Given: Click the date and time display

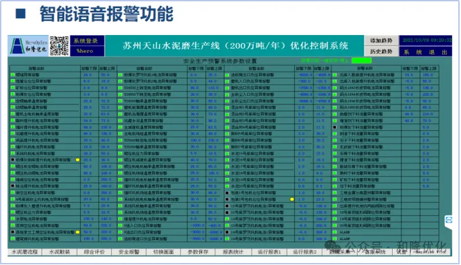Looking at the screenshot, I should click(425, 40).
